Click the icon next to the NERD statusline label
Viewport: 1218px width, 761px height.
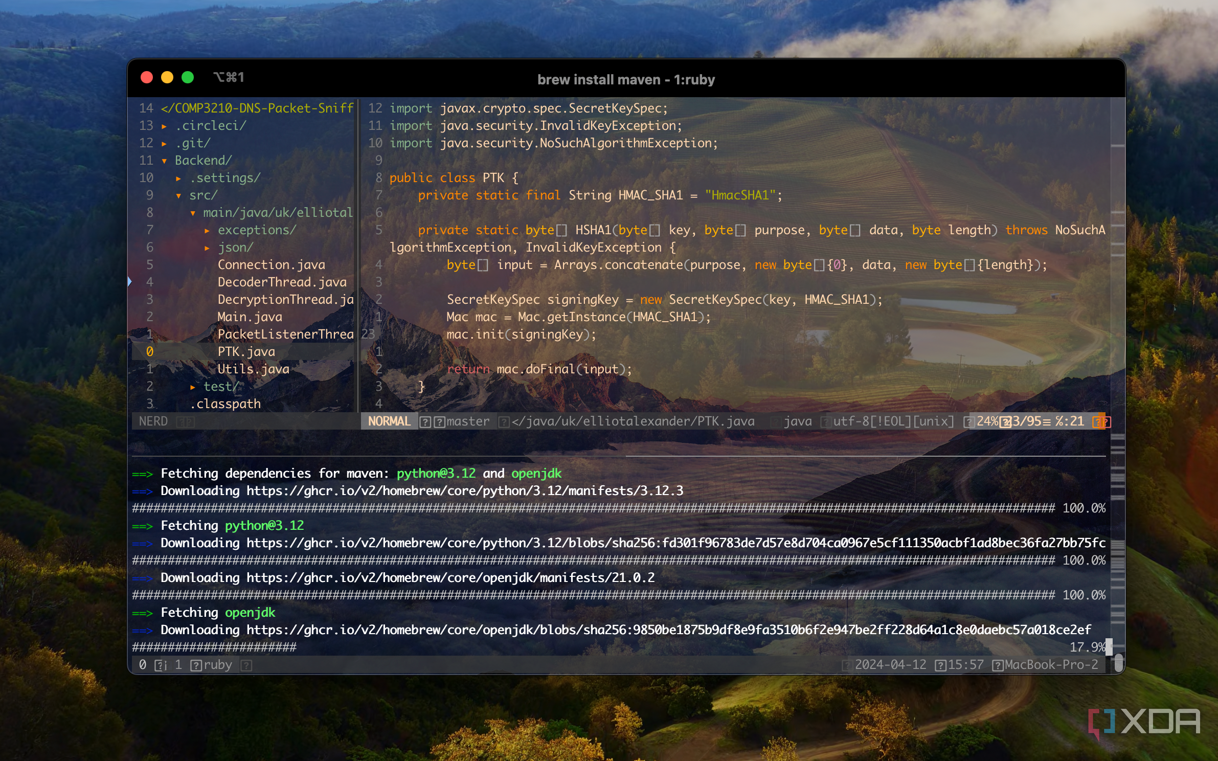184,421
